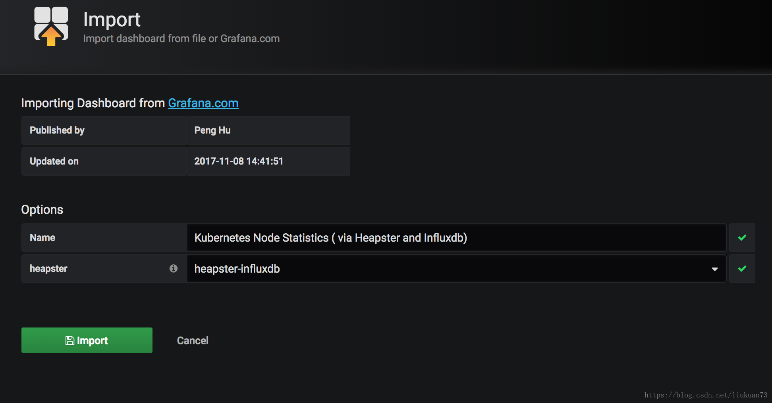The width and height of the screenshot is (772, 403).
Task: Click the Import dashboard logo icon
Action: 51,26
